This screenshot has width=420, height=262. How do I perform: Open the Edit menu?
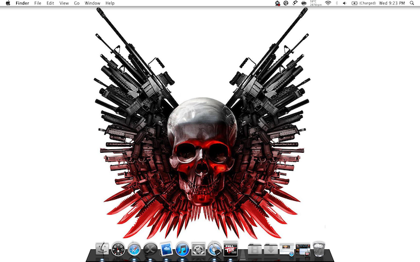click(x=50, y=3)
